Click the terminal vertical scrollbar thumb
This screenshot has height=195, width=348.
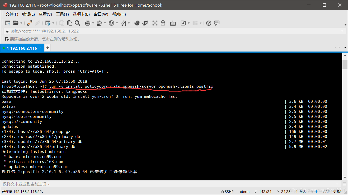click(x=345, y=64)
